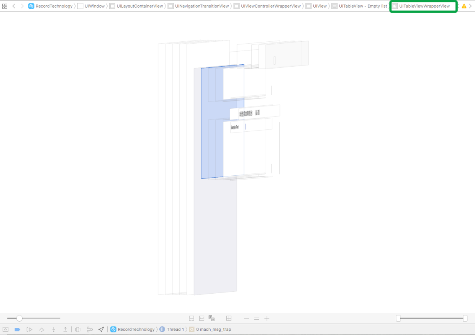Click the simulate location icon
Viewport: 475px width, 335px height.
coord(101,329)
